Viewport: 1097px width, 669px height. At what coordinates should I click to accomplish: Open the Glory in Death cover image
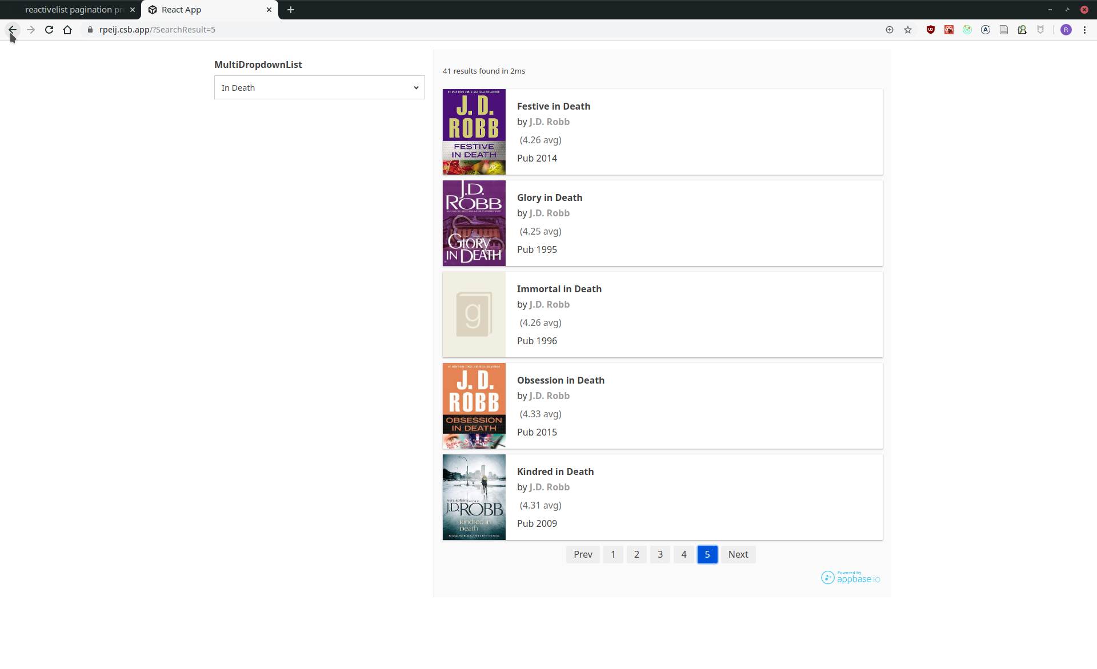click(x=474, y=223)
